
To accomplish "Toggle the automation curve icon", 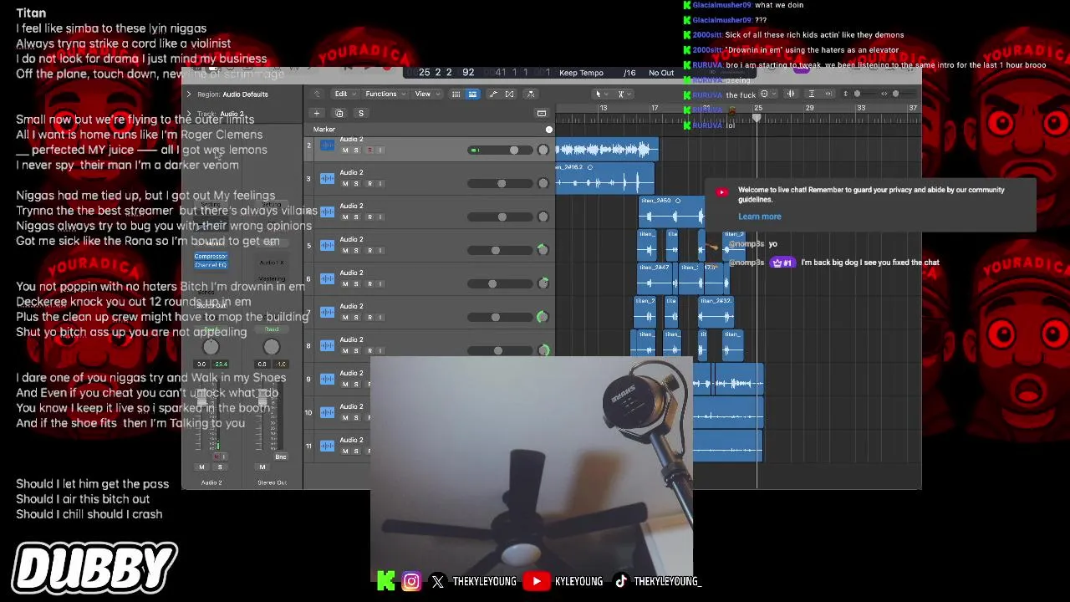I will [x=493, y=94].
